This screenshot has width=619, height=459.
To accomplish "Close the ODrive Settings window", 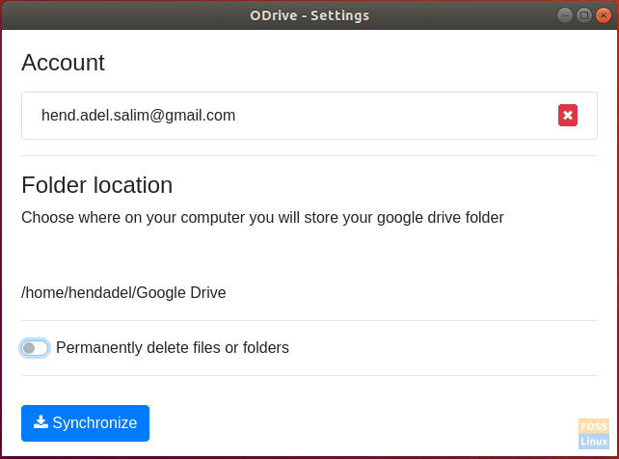I will tap(604, 15).
